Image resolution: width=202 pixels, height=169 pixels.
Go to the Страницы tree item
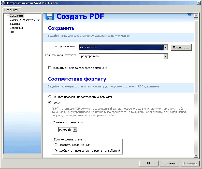tap(16, 28)
